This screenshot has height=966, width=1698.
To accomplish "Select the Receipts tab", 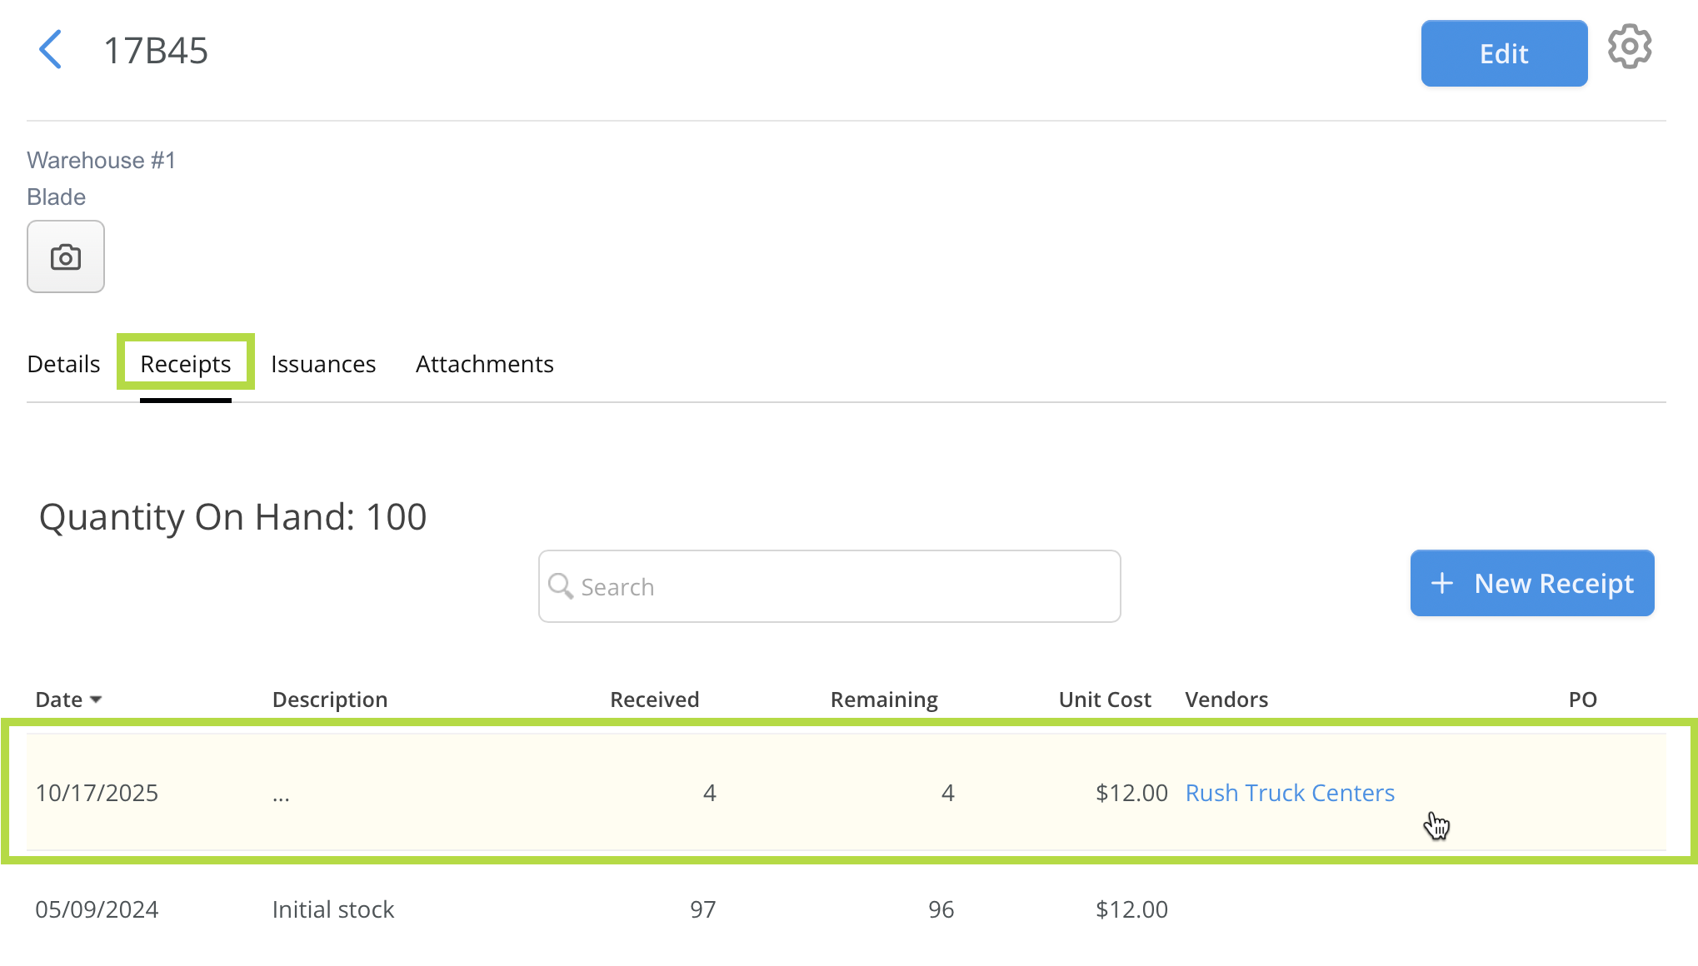I will point(185,364).
